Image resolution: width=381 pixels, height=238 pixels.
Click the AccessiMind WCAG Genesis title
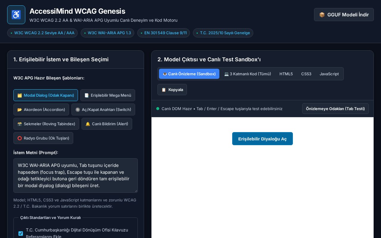(77, 11)
